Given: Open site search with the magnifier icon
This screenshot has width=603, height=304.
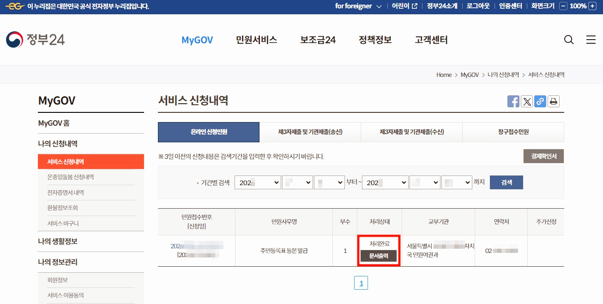Looking at the screenshot, I should 568,40.
